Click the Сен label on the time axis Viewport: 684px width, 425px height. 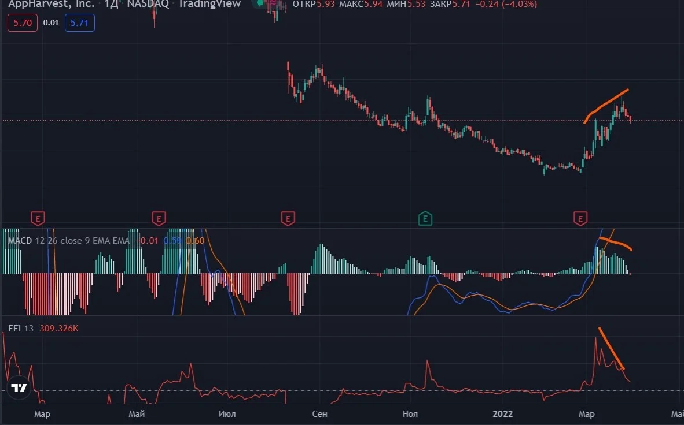pyautogui.click(x=320, y=413)
